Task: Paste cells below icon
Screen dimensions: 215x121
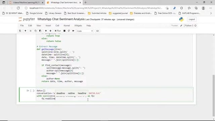Action: [40, 31]
